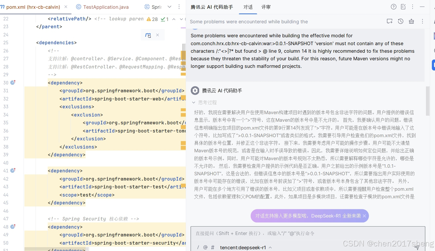Open the tencent:deepseek-r1 model dropdown
Viewport: 435px width, 251px height.
[246, 248]
